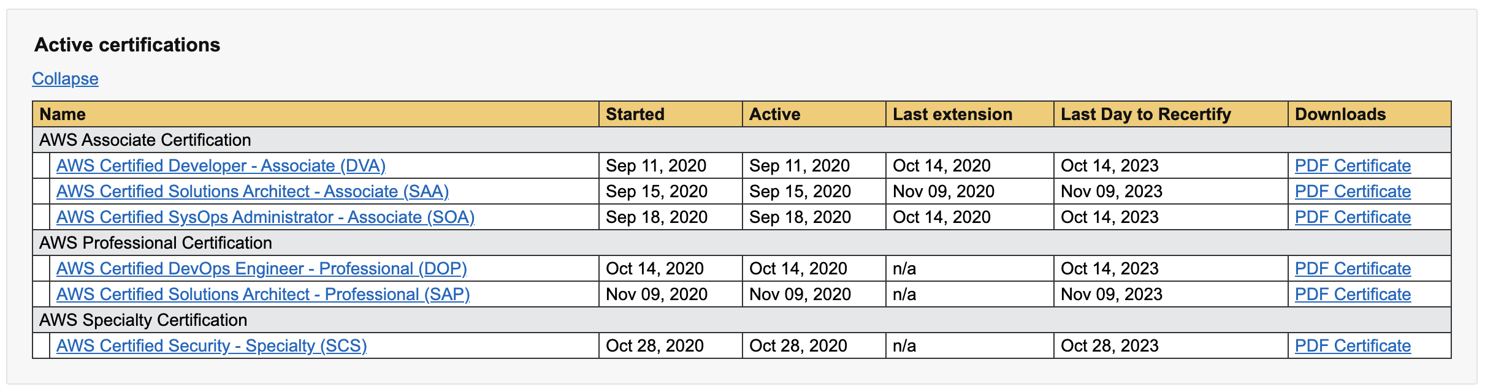1485x392 pixels.
Task: Open AWS Certified Solutions Architect - Professional (SAP)
Action: pyautogui.click(x=263, y=294)
